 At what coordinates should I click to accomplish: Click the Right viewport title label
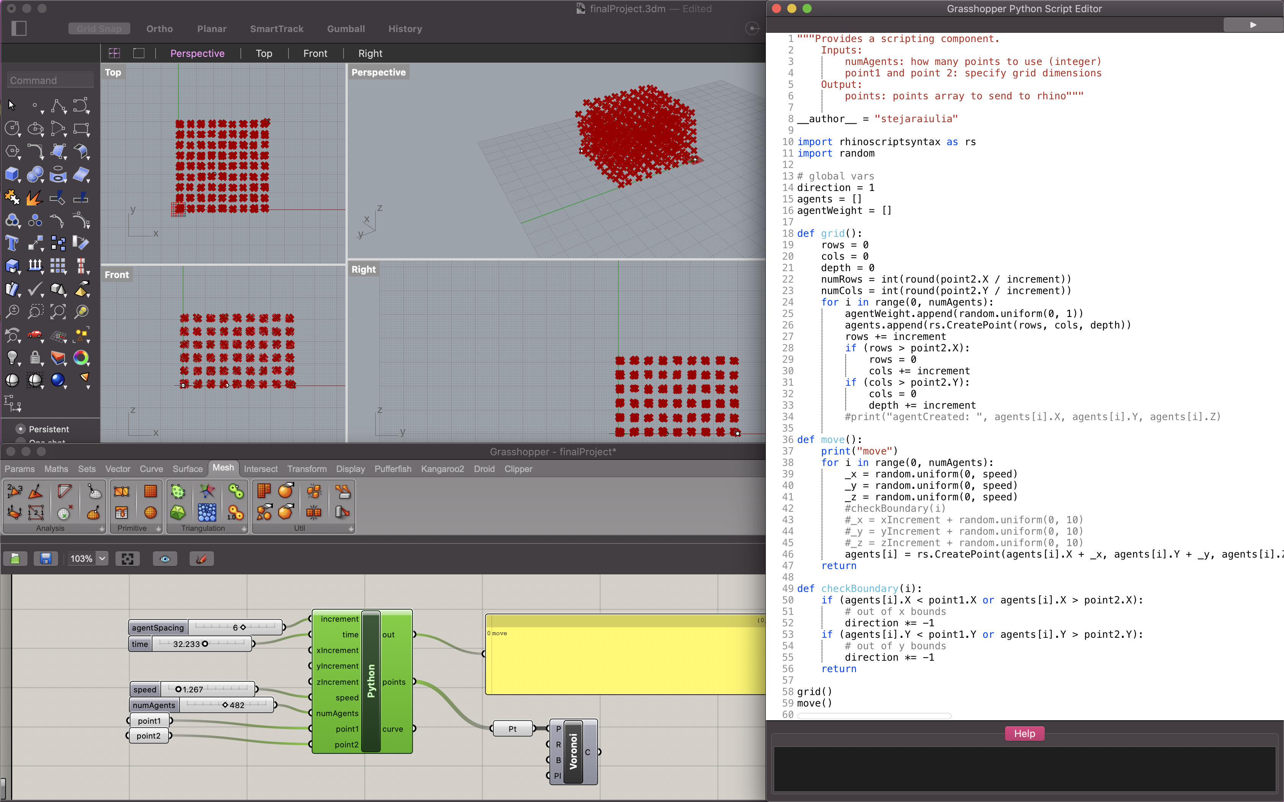(363, 269)
